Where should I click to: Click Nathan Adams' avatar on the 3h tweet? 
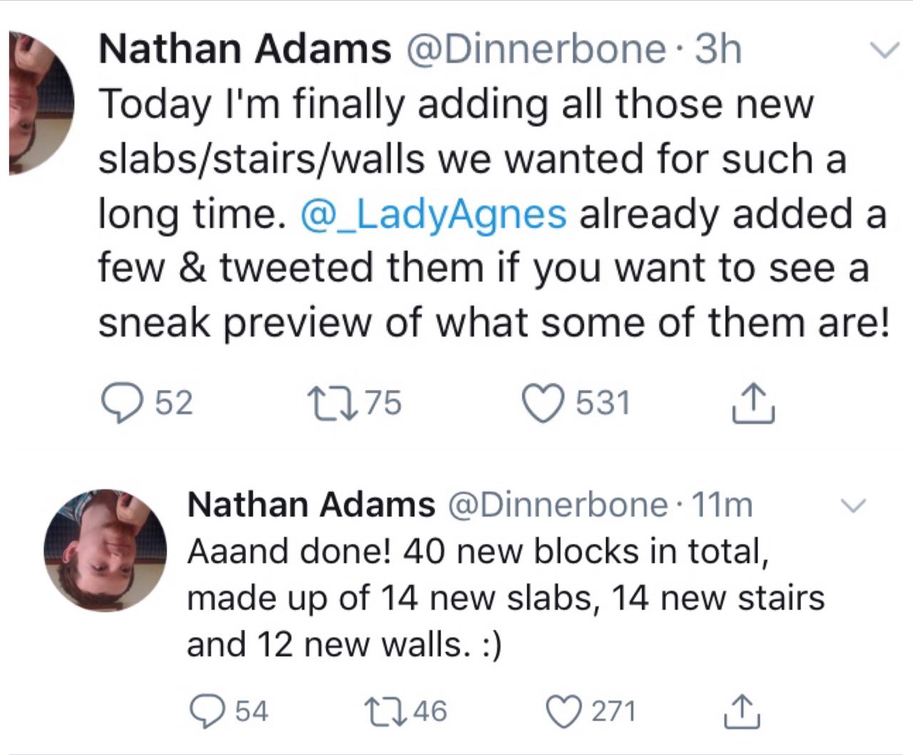pos(40,103)
